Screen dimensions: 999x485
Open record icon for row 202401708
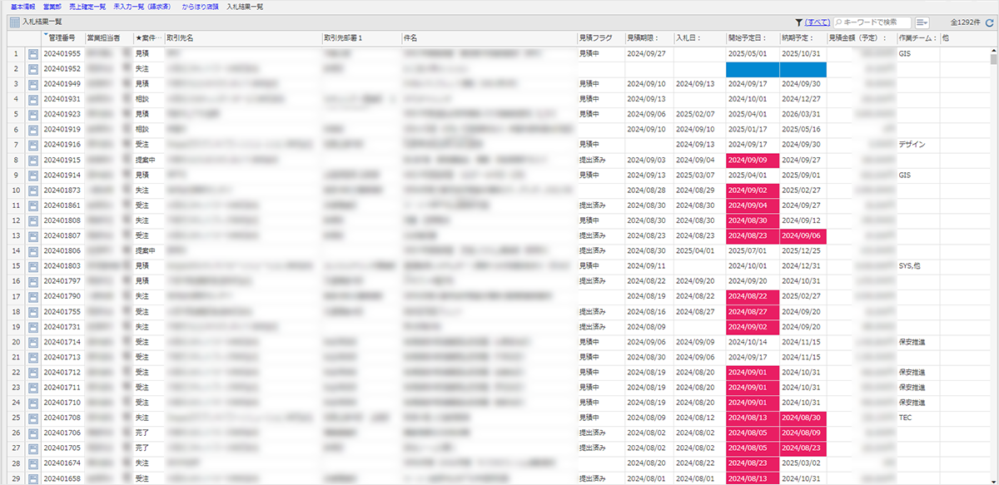[x=33, y=418]
